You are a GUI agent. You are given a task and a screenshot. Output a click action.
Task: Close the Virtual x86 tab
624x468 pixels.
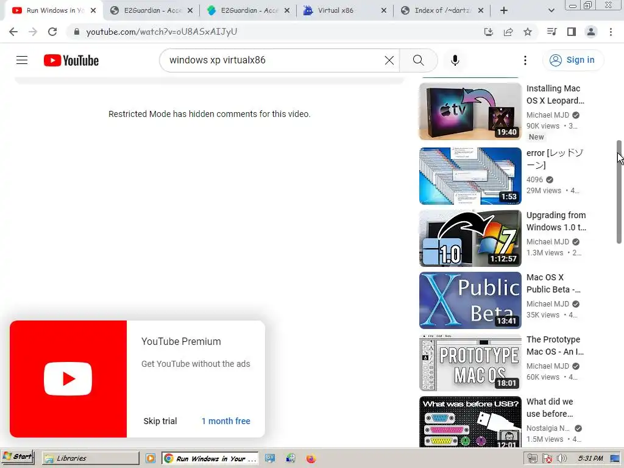coord(384,10)
